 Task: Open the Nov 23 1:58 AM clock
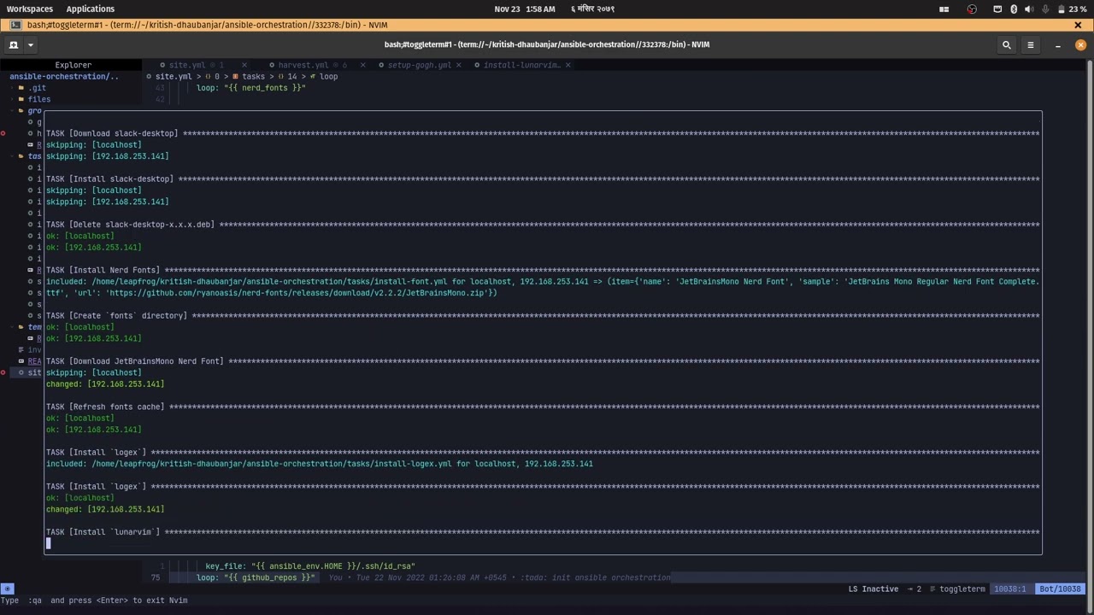click(x=524, y=9)
